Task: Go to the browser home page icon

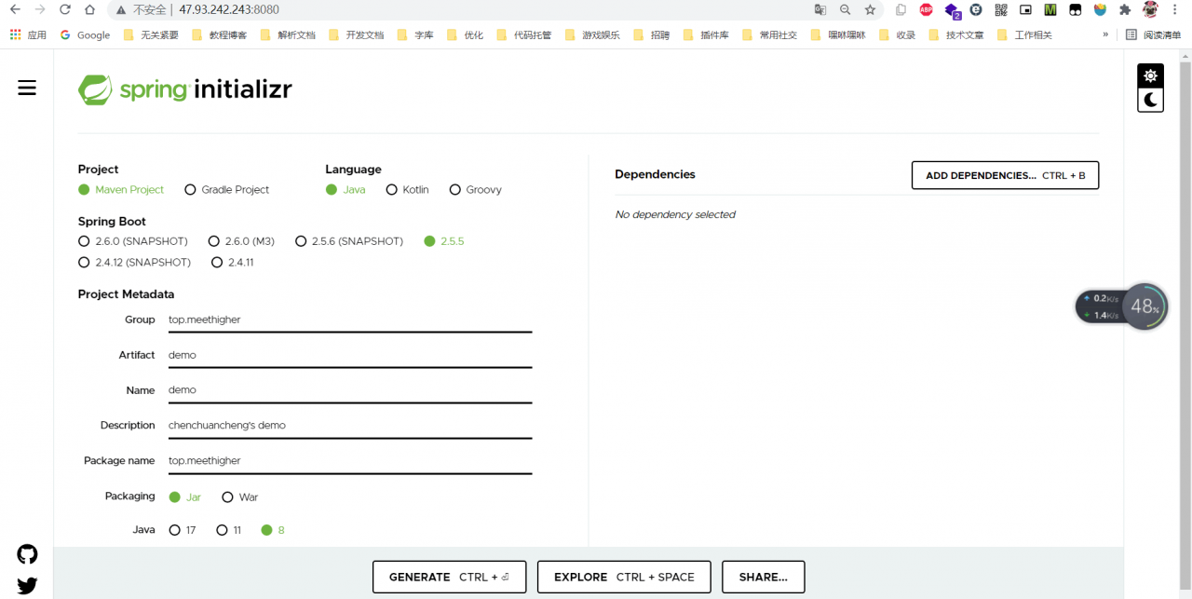Action: (88, 9)
